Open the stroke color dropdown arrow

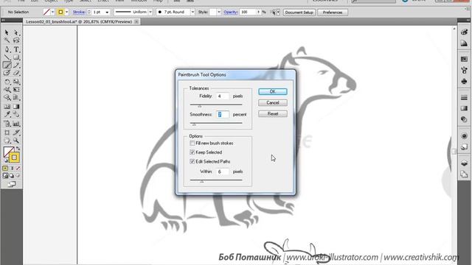click(66, 12)
